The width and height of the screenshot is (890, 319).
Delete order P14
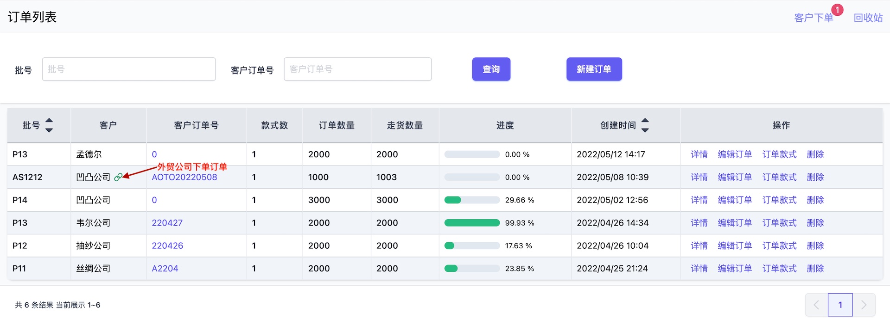click(815, 200)
